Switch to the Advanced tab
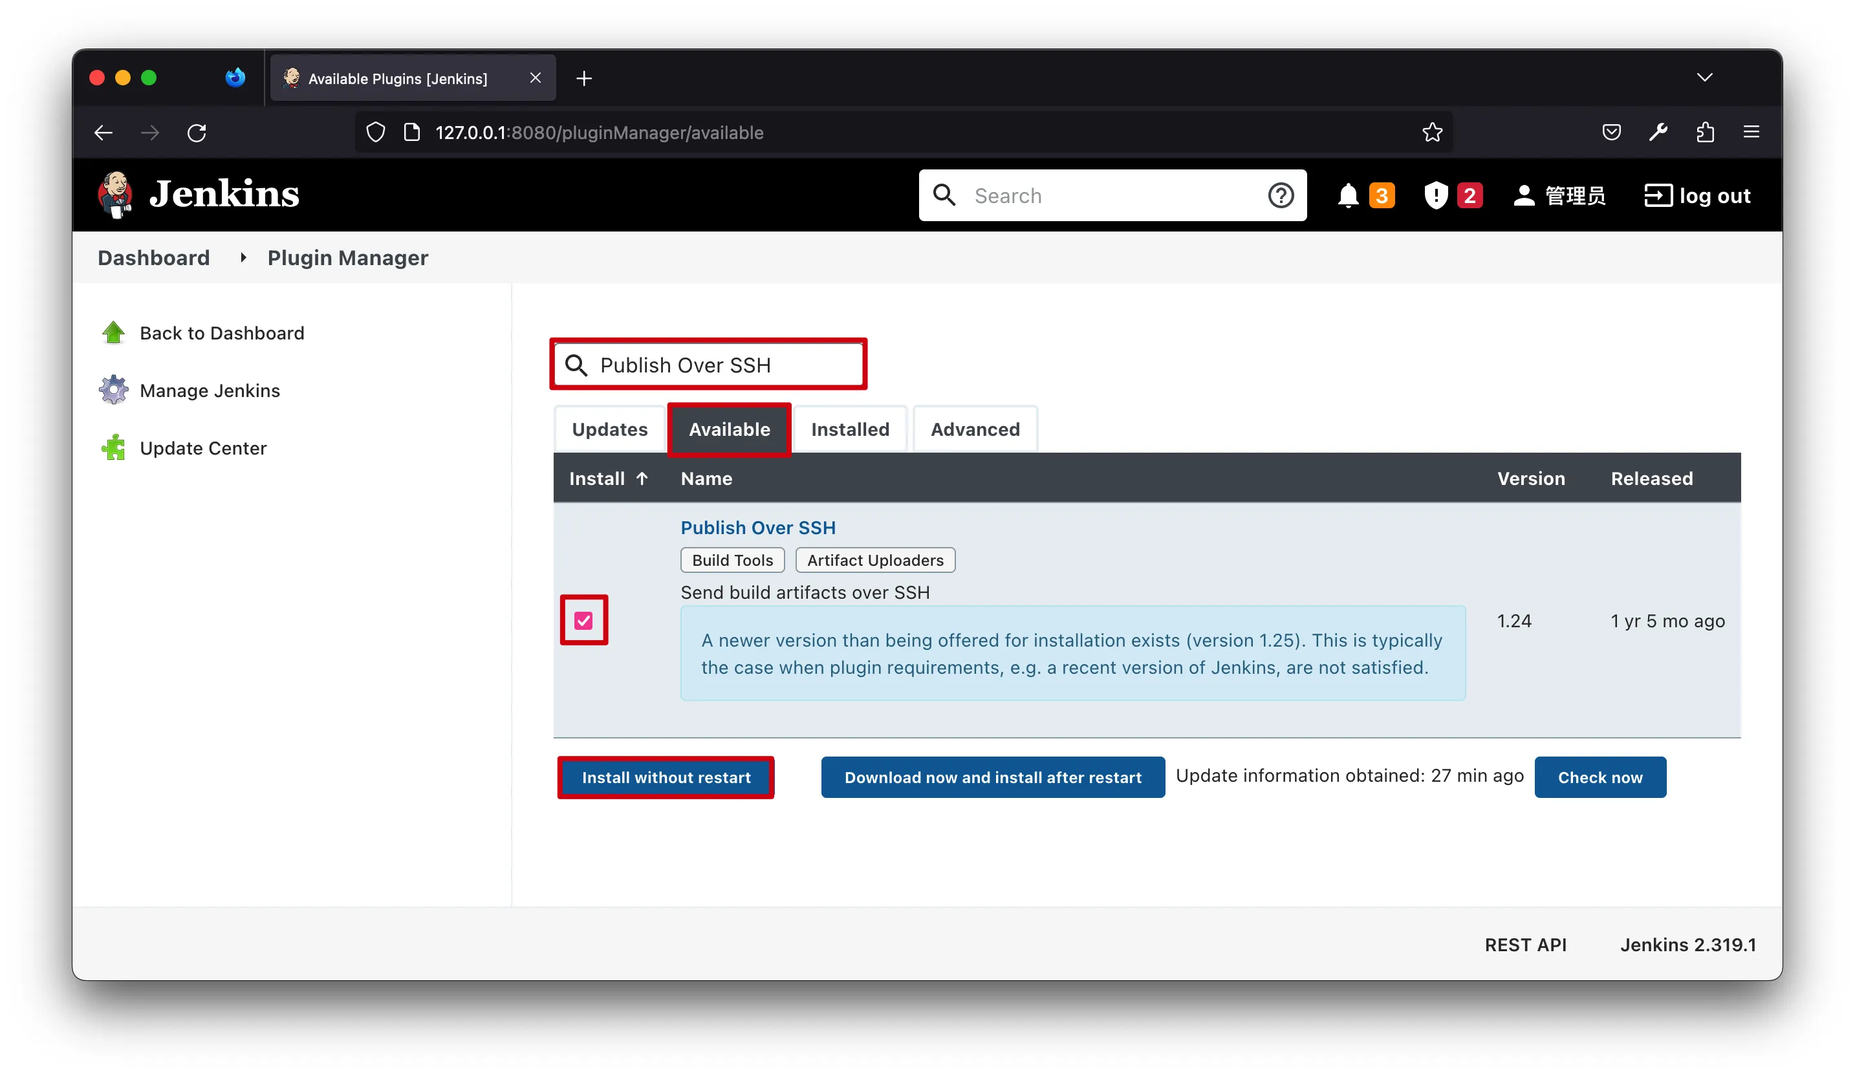 [x=975, y=429]
